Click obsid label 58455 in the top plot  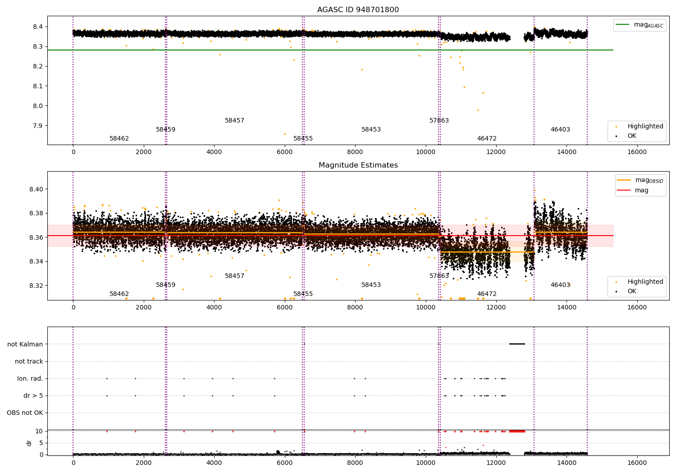[303, 139]
